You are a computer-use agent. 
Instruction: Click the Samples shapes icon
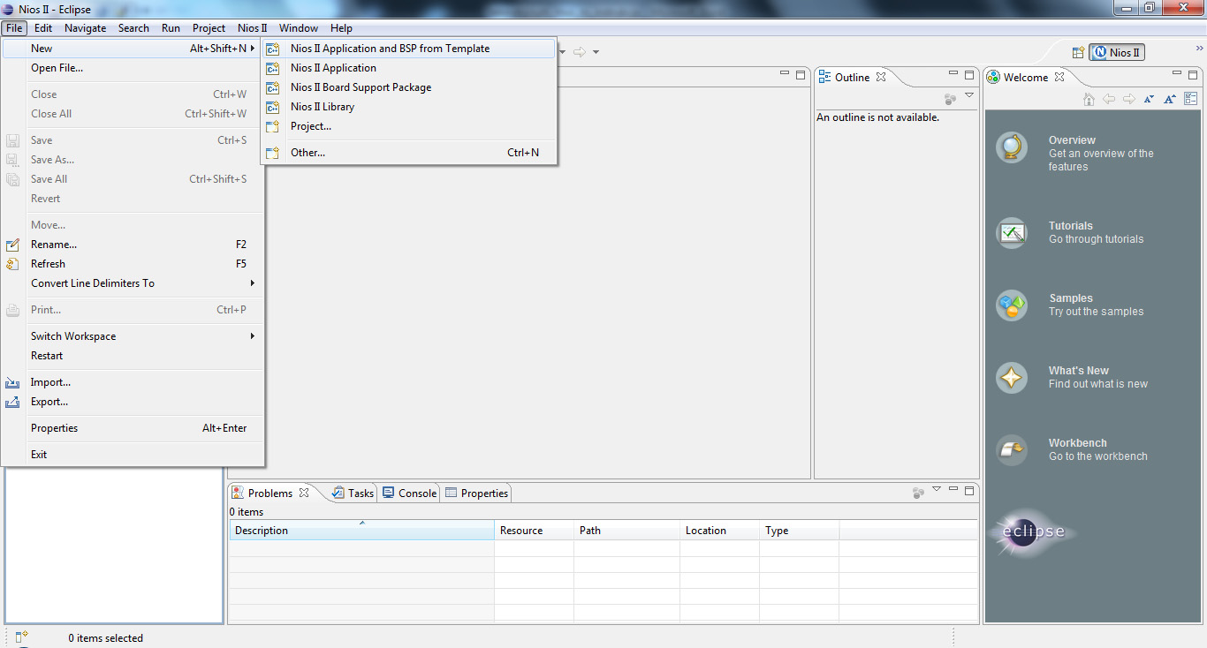1012,305
